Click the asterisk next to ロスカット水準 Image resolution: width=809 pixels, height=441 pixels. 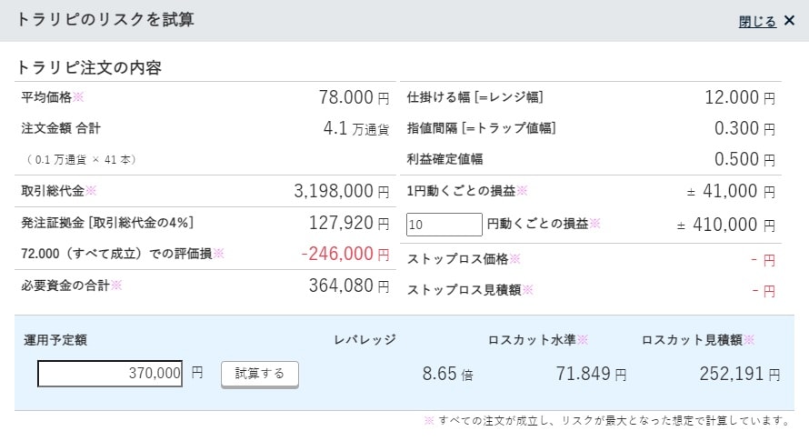583,339
